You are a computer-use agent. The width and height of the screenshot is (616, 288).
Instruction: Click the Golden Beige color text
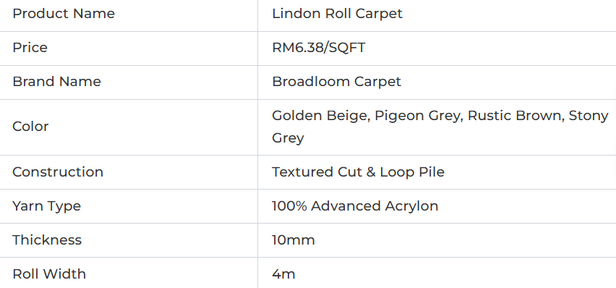(x=320, y=116)
